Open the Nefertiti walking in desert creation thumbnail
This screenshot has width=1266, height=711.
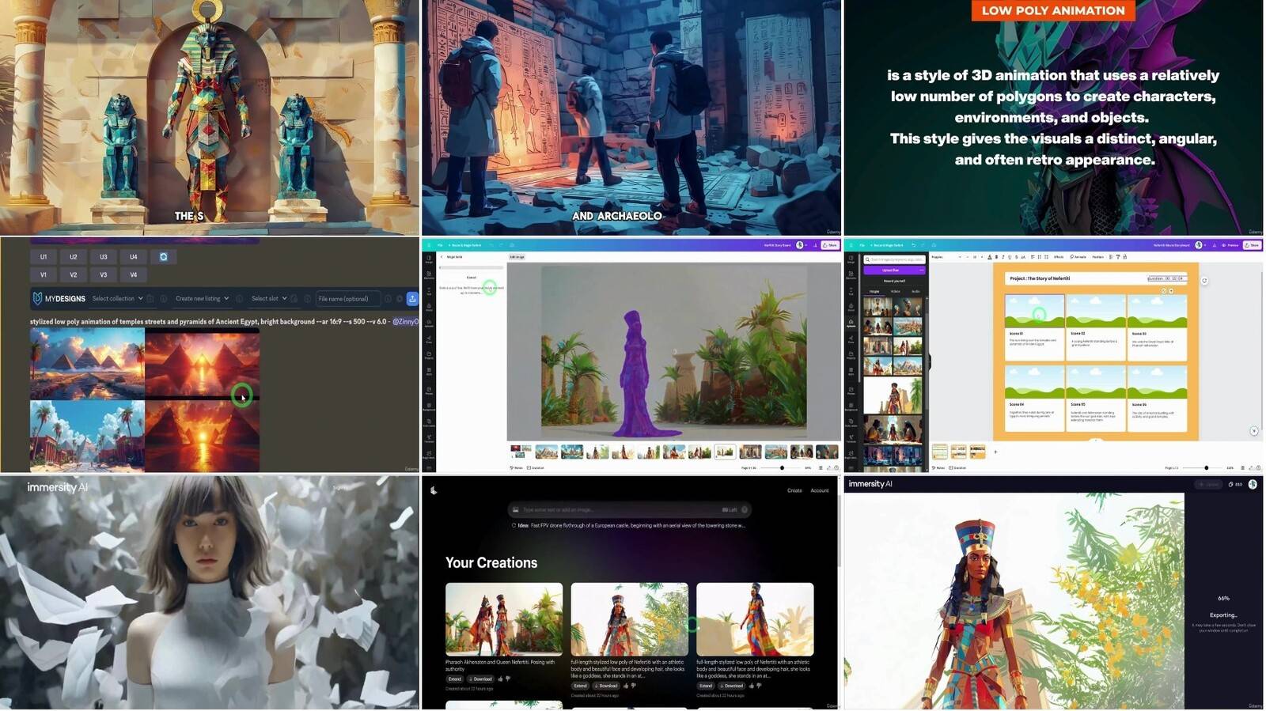(755, 619)
